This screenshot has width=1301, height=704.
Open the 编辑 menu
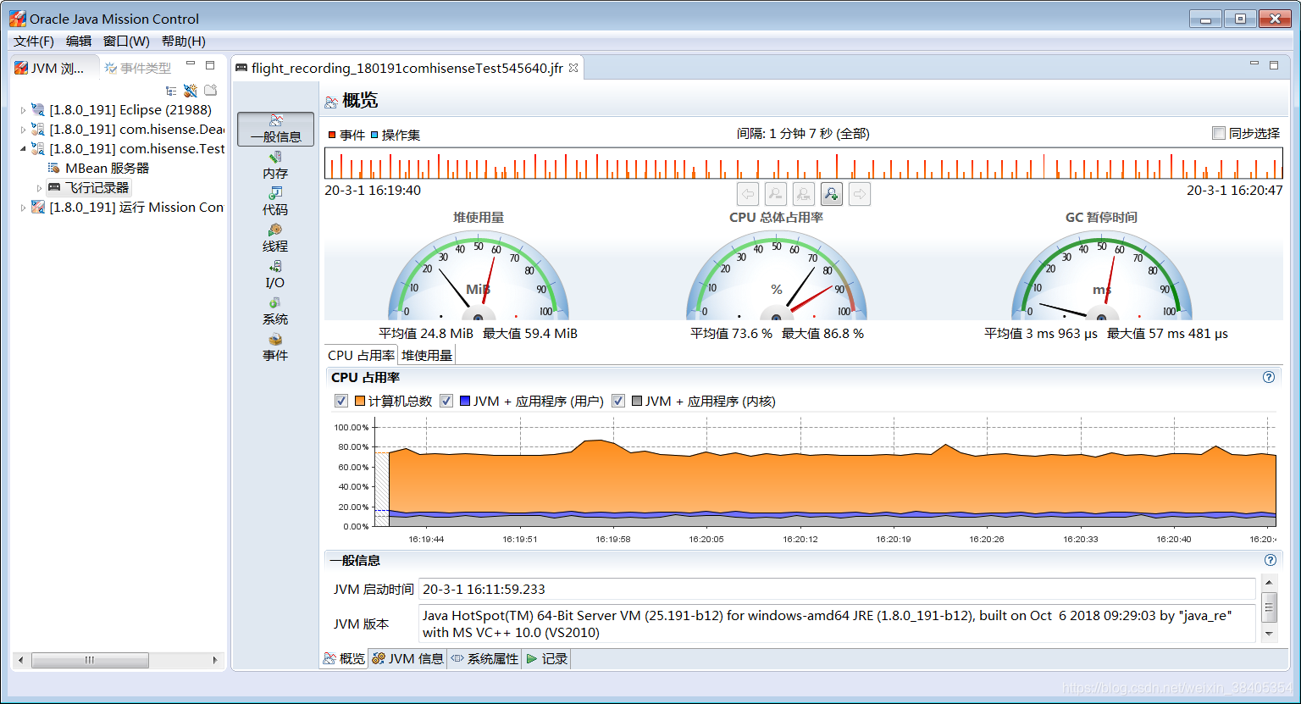79,41
